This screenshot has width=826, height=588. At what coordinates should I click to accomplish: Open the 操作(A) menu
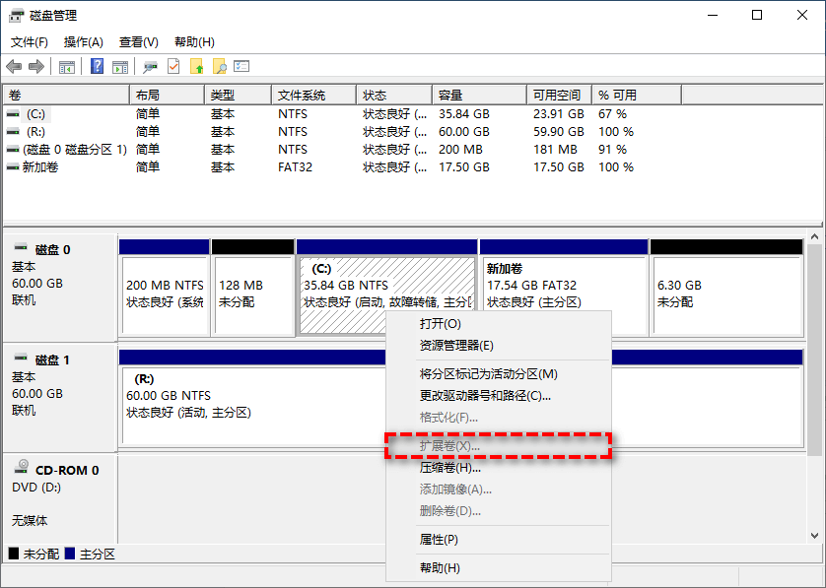click(x=83, y=42)
